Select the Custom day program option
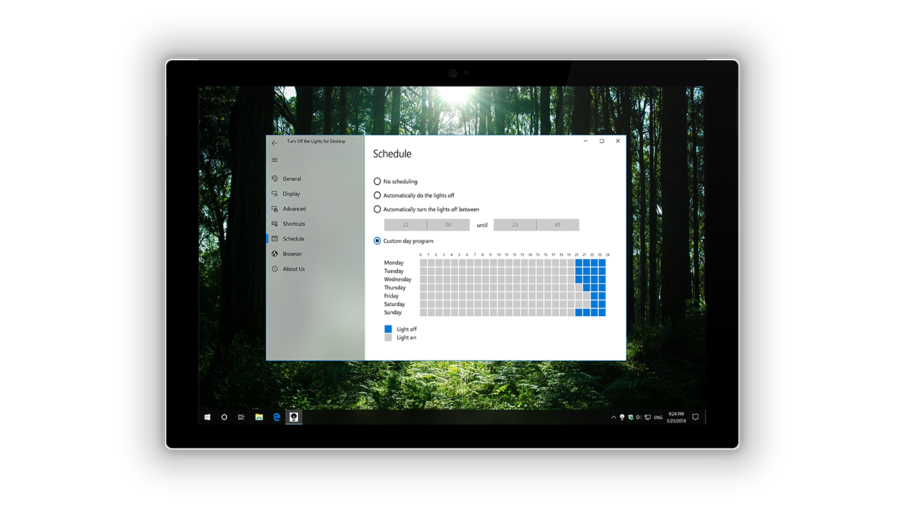905x508 pixels. point(378,241)
